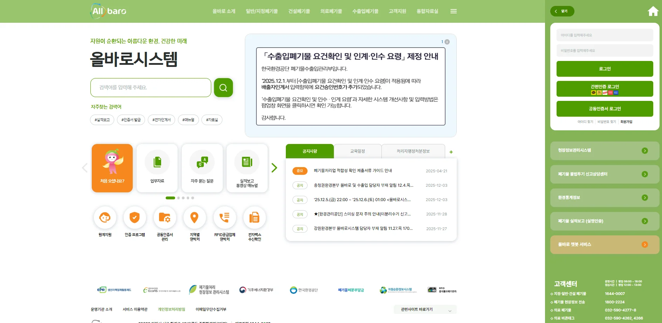Image resolution: width=662 pixels, height=323 pixels.
Task: Click the search input field
Action: click(151, 88)
